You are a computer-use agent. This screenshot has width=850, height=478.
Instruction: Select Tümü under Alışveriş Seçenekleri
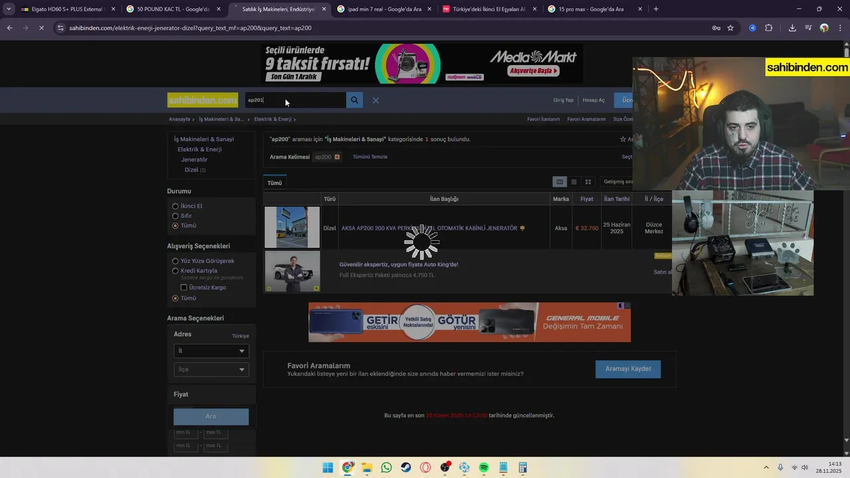[x=175, y=298]
